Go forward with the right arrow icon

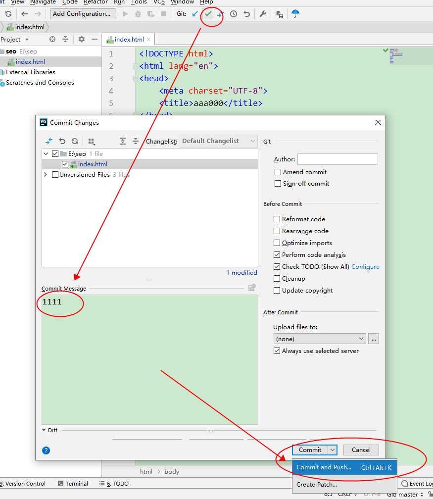click(x=38, y=14)
